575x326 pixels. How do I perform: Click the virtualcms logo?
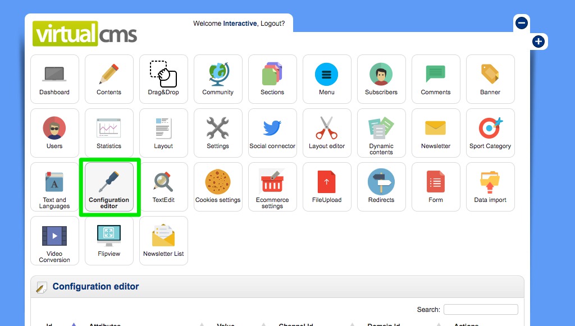coord(85,34)
